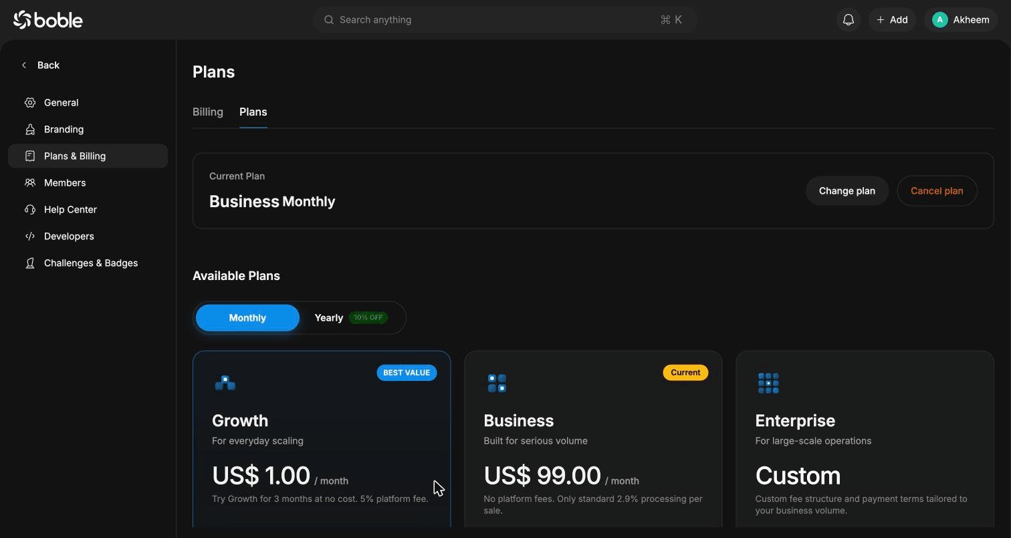Click the Growth plan title
Image resolution: width=1011 pixels, height=538 pixels.
240,420
